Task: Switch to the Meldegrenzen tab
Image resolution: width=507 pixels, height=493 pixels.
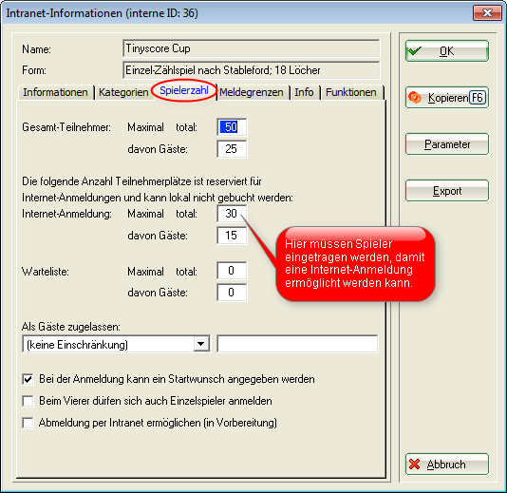Action: (x=252, y=92)
